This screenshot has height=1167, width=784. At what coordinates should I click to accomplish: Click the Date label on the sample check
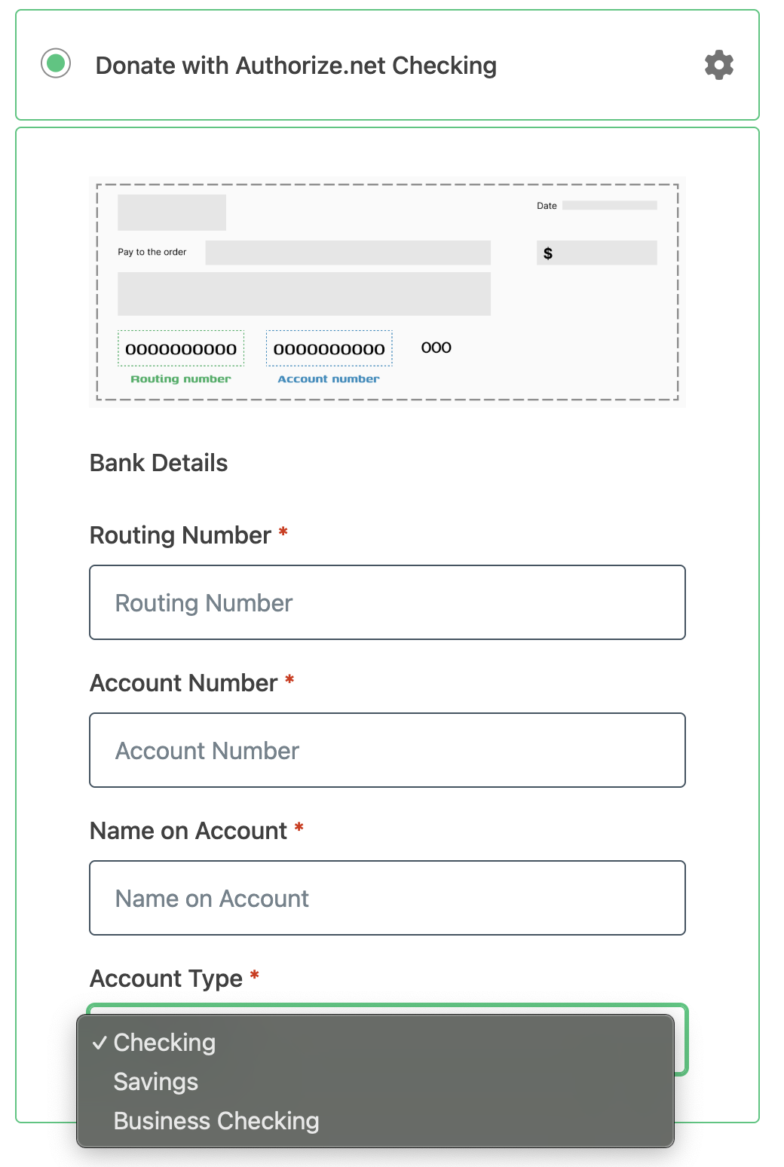(547, 206)
